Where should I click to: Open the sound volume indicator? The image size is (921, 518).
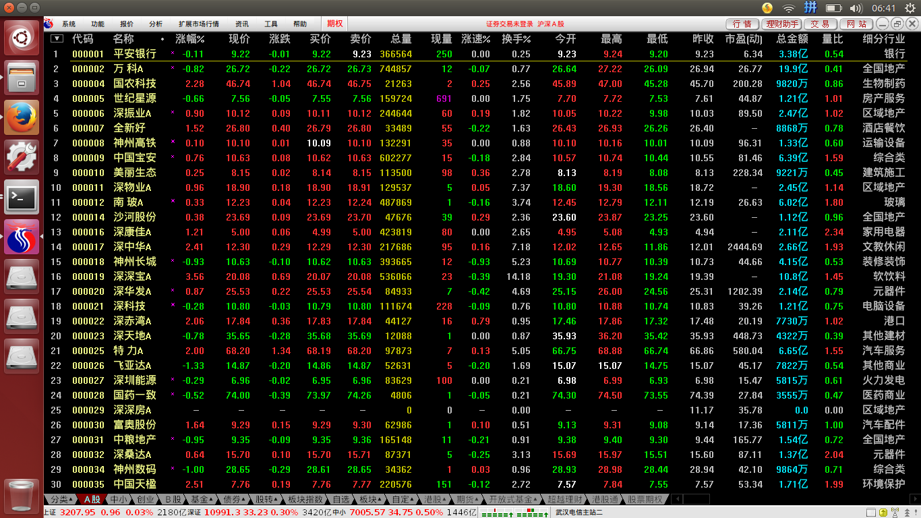pyautogui.click(x=856, y=8)
